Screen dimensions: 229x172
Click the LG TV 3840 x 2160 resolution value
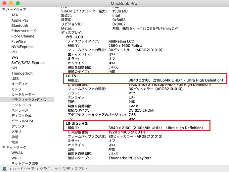[176, 80]
